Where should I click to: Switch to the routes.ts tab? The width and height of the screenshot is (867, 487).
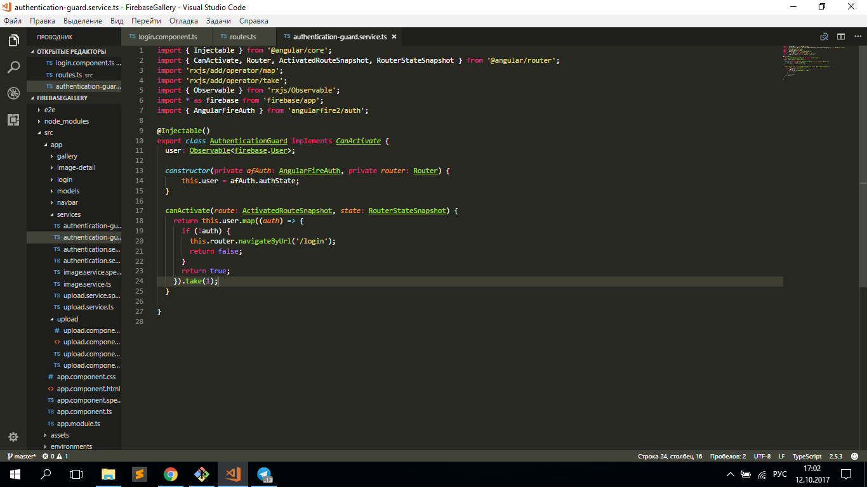[244, 37]
